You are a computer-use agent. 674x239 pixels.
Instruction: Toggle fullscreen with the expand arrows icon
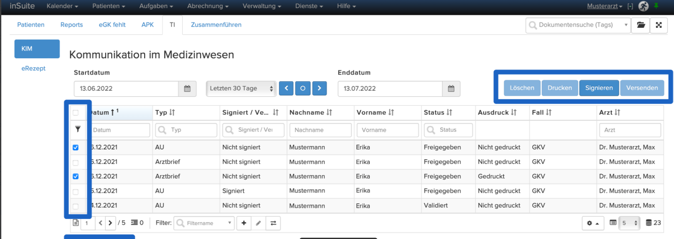tap(659, 25)
